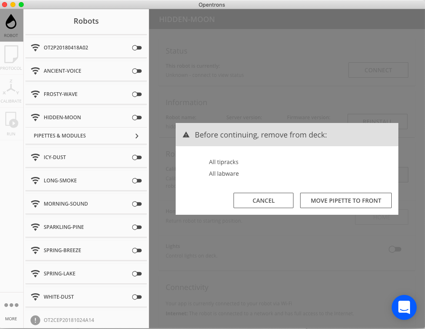Select the OT2CEP20181024A14 unreachable robot name
The image size is (425, 329).
pyautogui.click(x=69, y=320)
